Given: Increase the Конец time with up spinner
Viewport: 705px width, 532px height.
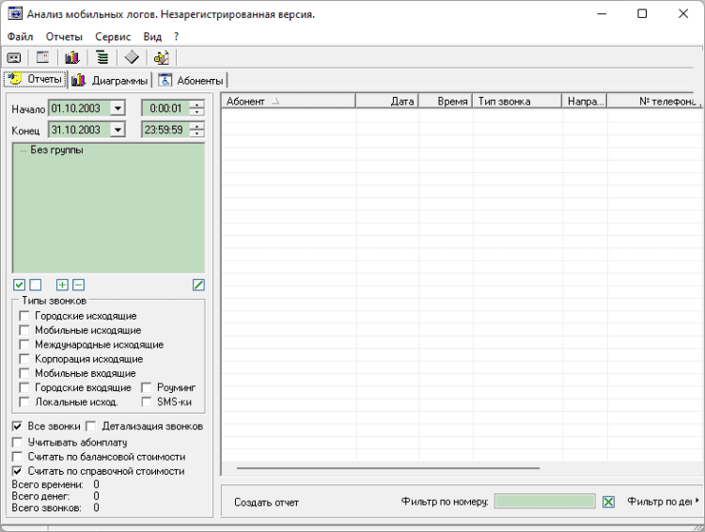Looking at the screenshot, I should point(197,126).
